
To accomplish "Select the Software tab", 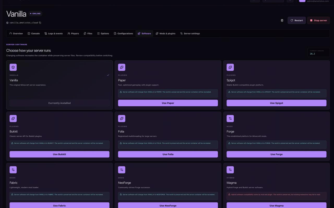I will (144, 33).
